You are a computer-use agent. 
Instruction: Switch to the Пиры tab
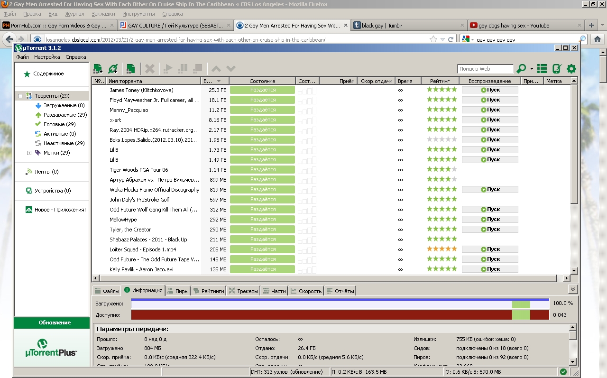point(178,291)
